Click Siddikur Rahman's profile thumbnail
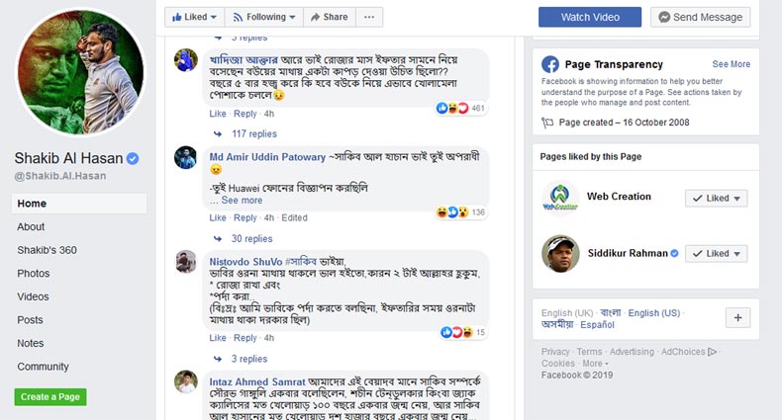Image resolution: width=782 pixels, height=420 pixels. pos(560,254)
